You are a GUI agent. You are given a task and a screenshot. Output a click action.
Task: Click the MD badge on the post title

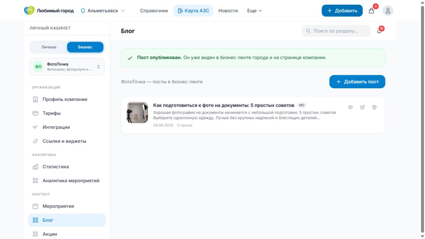tap(302, 105)
